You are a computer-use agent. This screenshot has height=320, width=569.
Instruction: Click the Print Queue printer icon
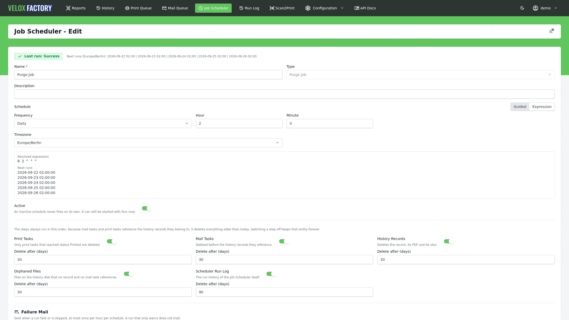coord(127,8)
